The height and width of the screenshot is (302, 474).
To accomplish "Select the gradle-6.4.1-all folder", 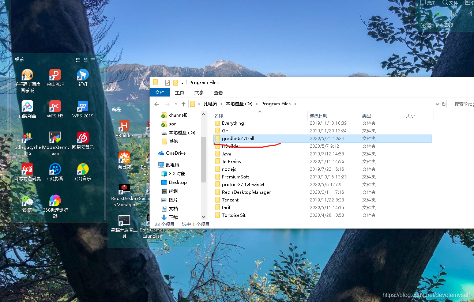I will coord(322,139).
